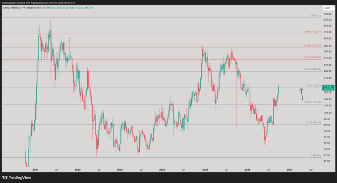337x183 pixels.
Task: Click the +24.30 weekly change text
Action: click(x=79, y=8)
